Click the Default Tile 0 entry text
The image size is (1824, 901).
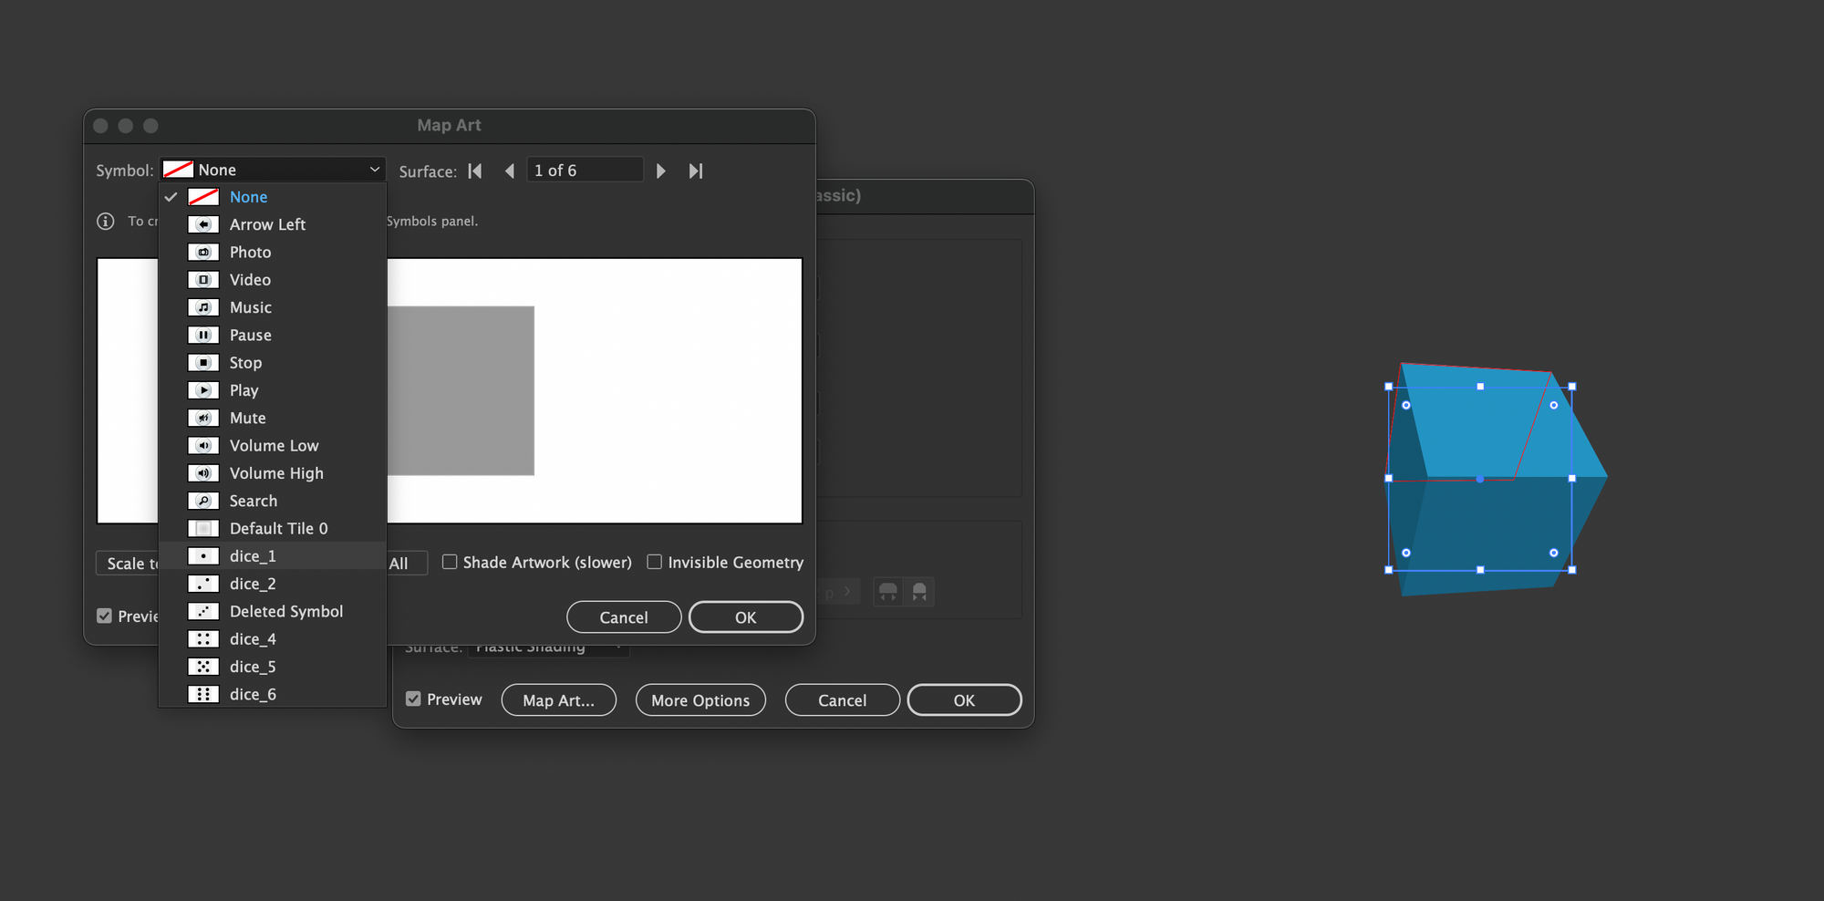point(279,529)
